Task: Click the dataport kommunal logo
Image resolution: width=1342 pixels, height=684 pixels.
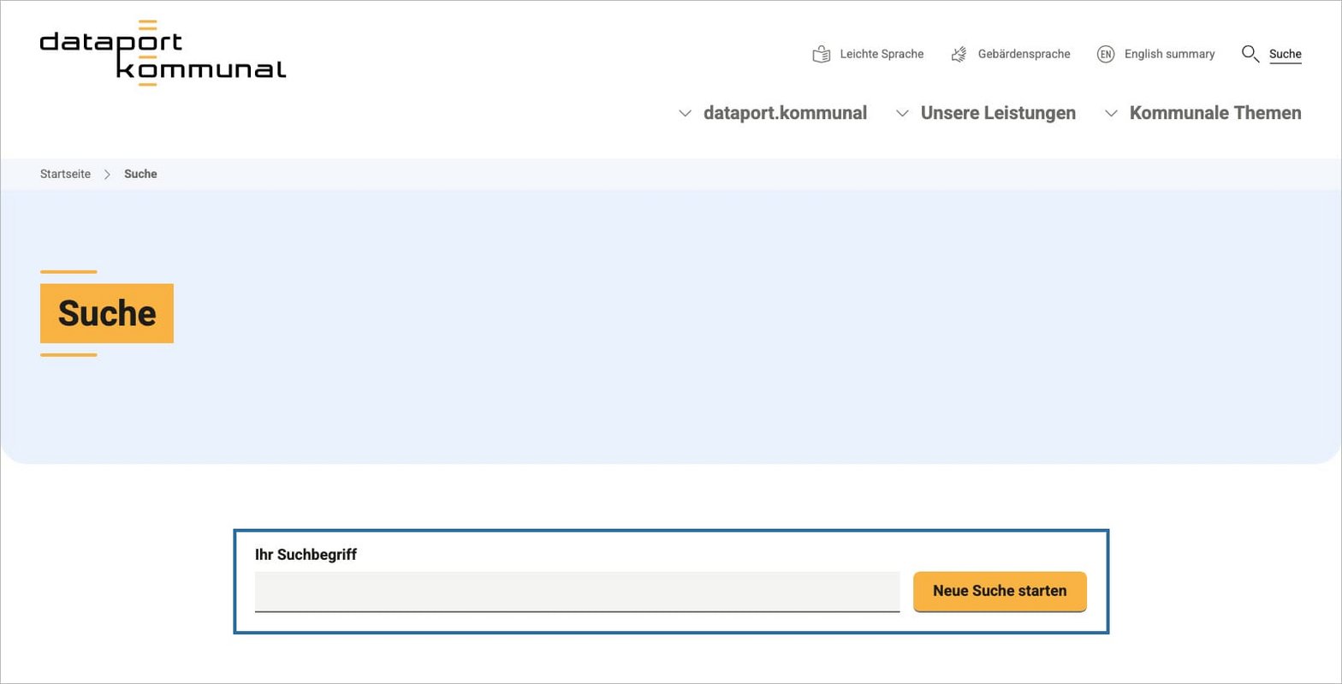Action: (x=163, y=53)
